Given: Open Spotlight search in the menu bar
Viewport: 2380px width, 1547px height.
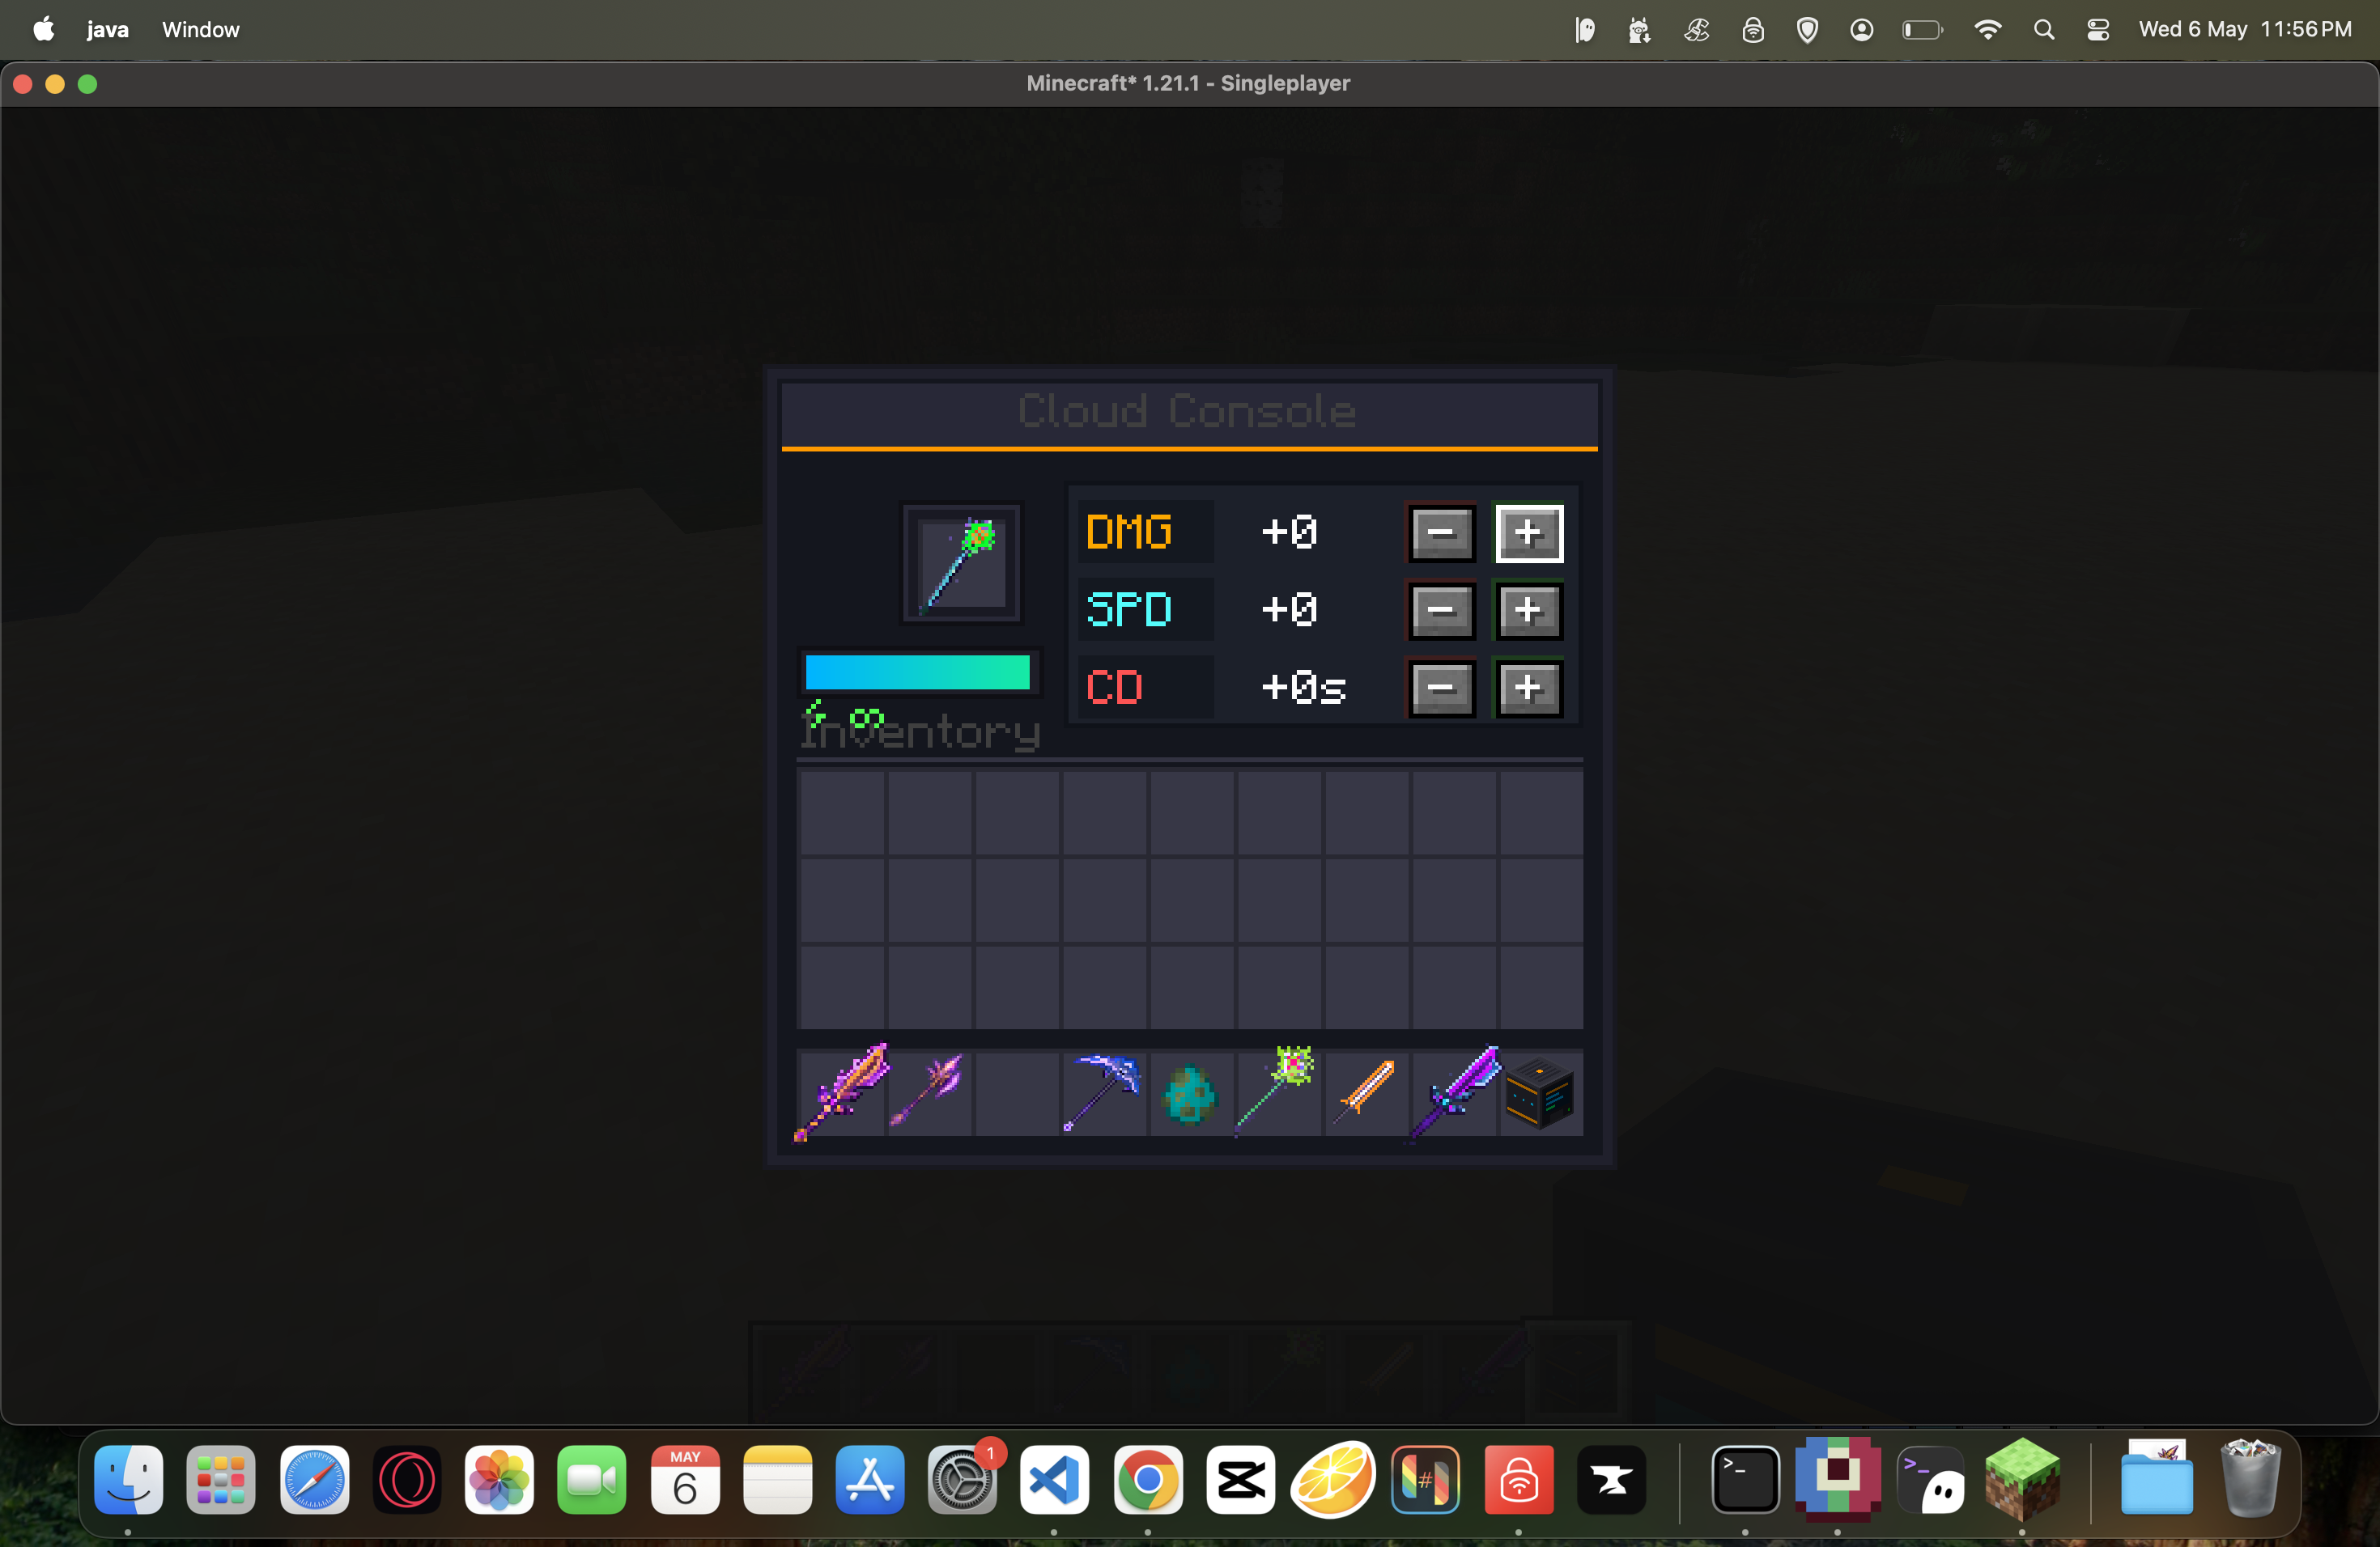Looking at the screenshot, I should click(x=2044, y=30).
